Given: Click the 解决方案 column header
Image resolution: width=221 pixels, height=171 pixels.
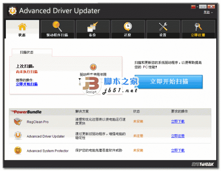Looking at the screenshot, I should [82, 111].
